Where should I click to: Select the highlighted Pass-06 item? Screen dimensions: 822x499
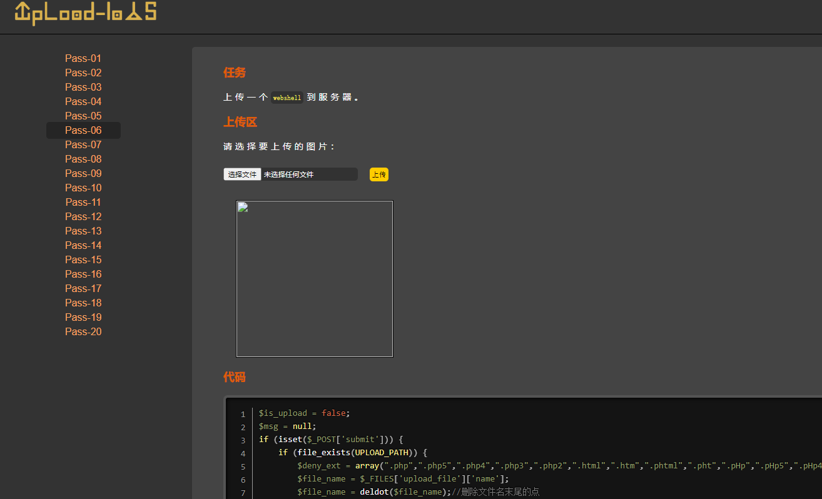click(x=83, y=130)
